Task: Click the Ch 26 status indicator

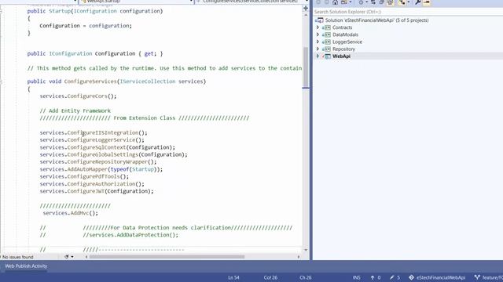Action: click(306, 277)
